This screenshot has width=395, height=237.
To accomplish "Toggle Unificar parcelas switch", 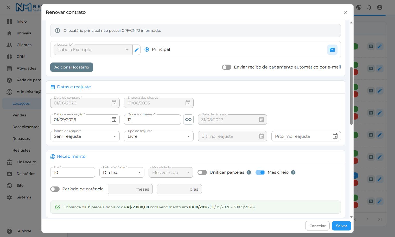I will 202,172.
